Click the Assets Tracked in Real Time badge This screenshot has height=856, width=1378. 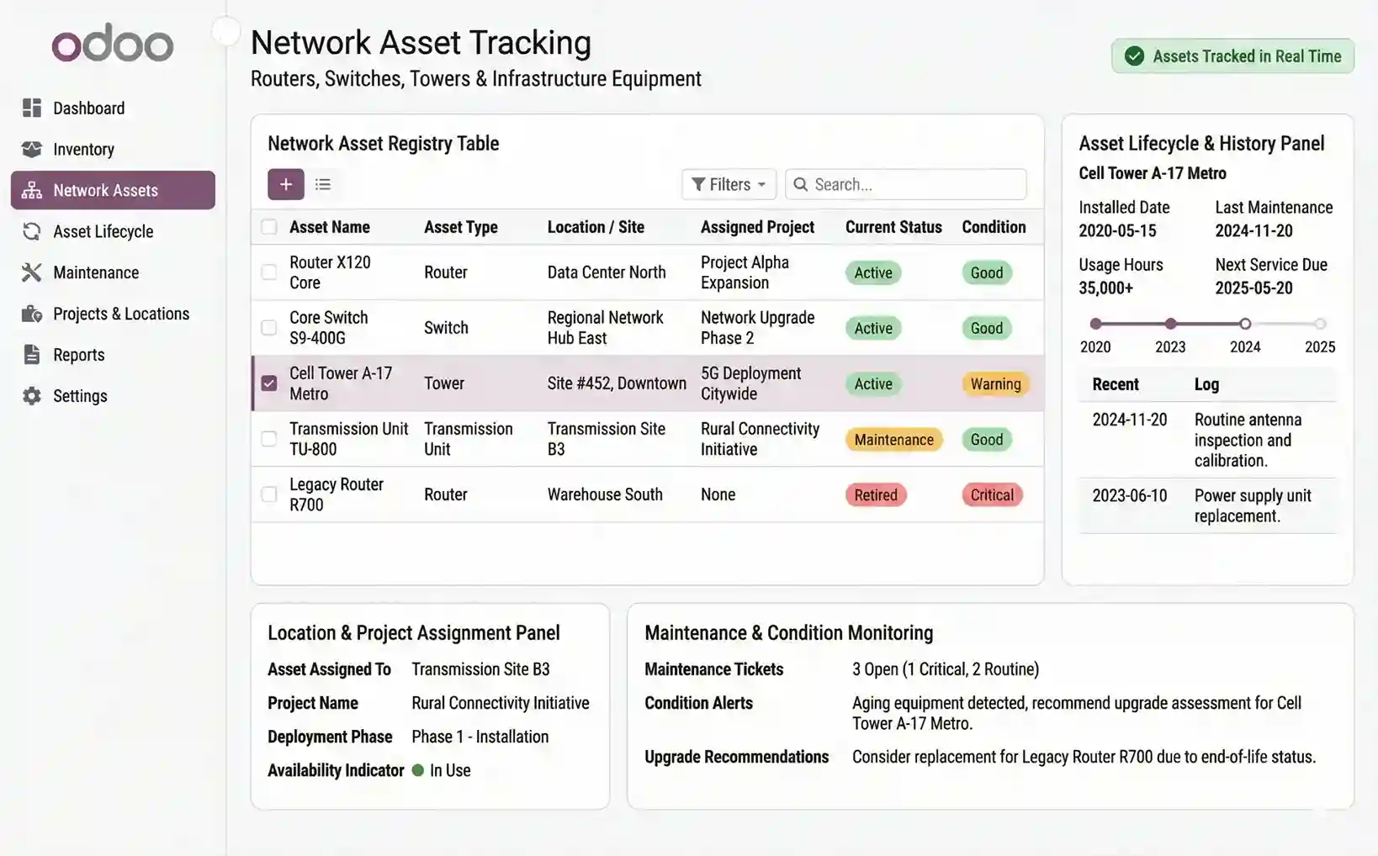[1232, 56]
